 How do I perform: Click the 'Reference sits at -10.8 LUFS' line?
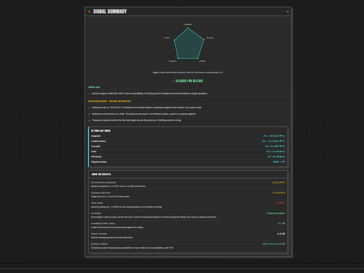(147, 107)
